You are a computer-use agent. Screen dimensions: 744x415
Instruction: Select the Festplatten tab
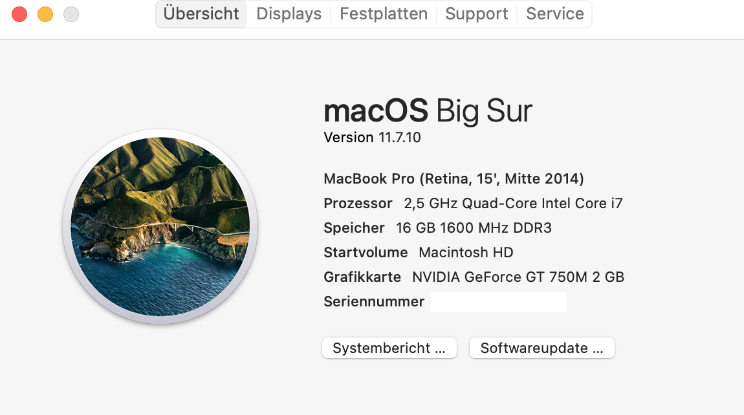tap(384, 14)
